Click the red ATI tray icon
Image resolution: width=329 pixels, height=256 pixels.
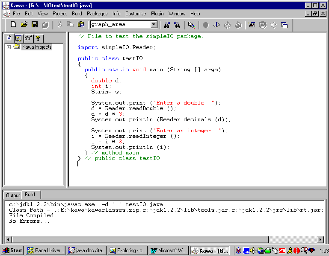click(x=282, y=250)
